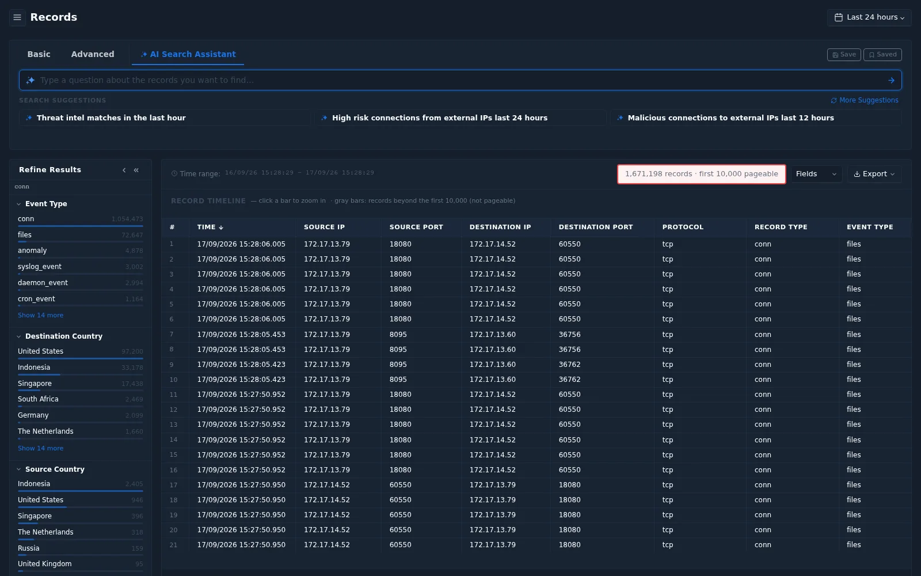The width and height of the screenshot is (921, 576).
Task: Open the hamburger navigation menu
Action: [17, 17]
